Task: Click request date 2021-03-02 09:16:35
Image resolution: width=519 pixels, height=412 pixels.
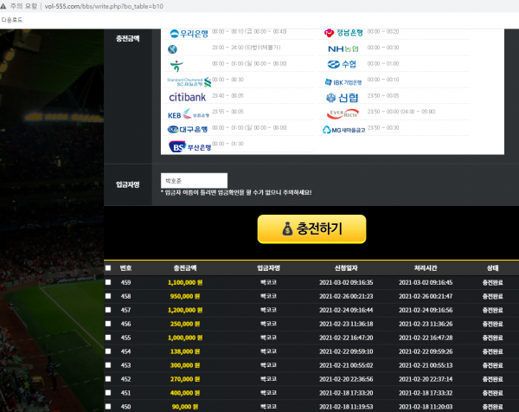Action: click(x=346, y=282)
